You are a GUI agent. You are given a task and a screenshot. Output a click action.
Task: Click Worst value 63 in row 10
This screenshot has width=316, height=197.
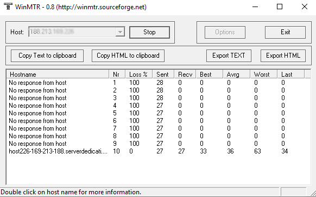click(x=257, y=151)
